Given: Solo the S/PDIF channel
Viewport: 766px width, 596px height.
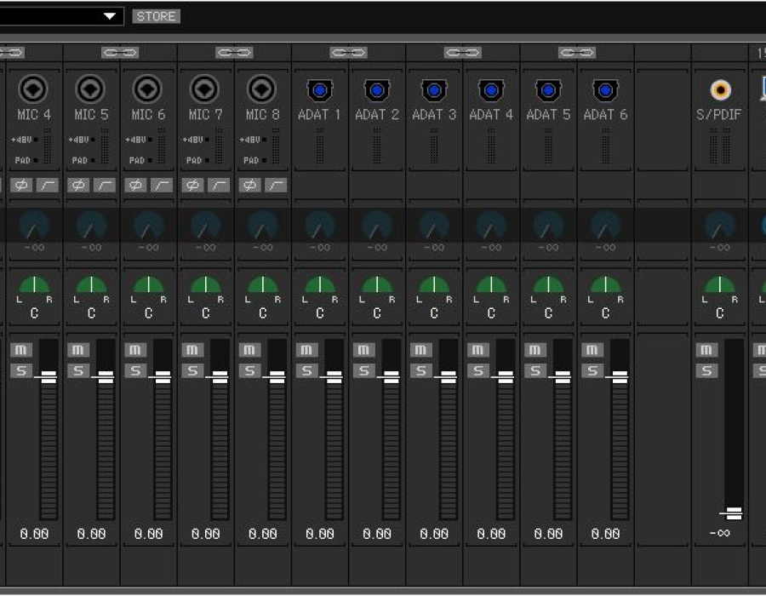Looking at the screenshot, I should tap(707, 370).
